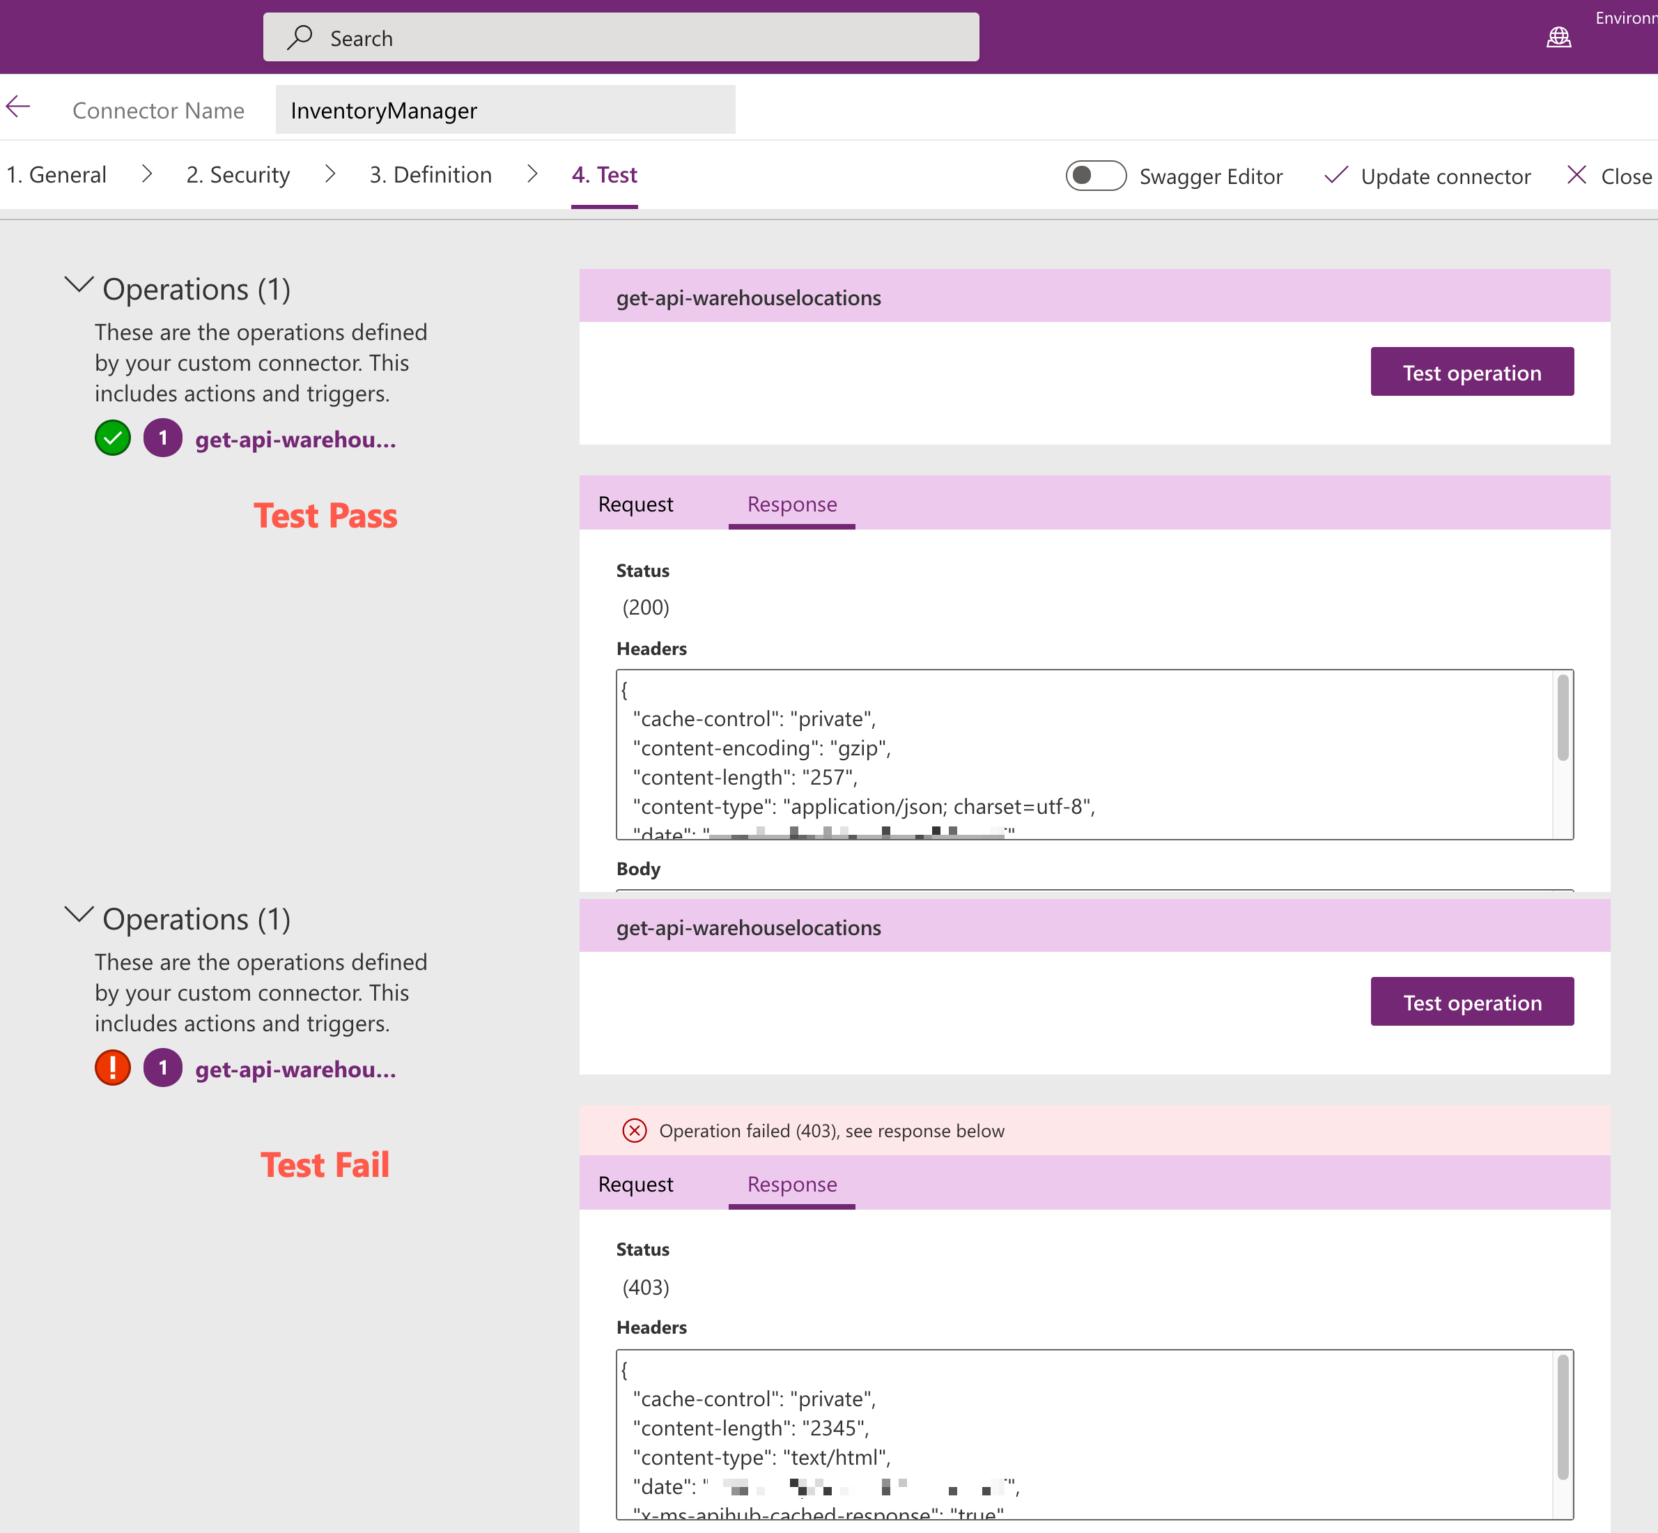This screenshot has width=1658, height=1533.
Task: Switch to upper Request tab
Action: coord(635,504)
